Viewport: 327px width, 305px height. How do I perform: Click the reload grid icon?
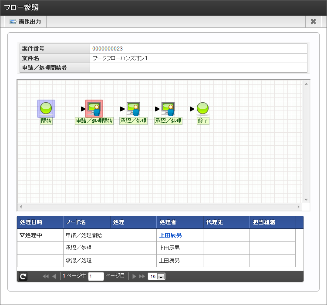[23, 276]
